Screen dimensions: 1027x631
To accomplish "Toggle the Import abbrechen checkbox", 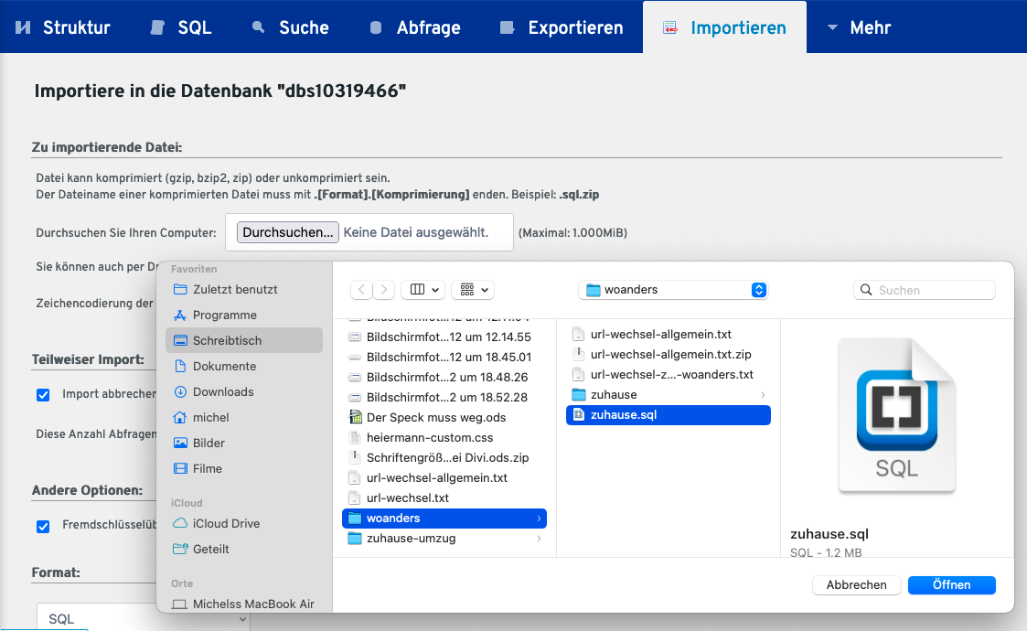I will click(43, 395).
